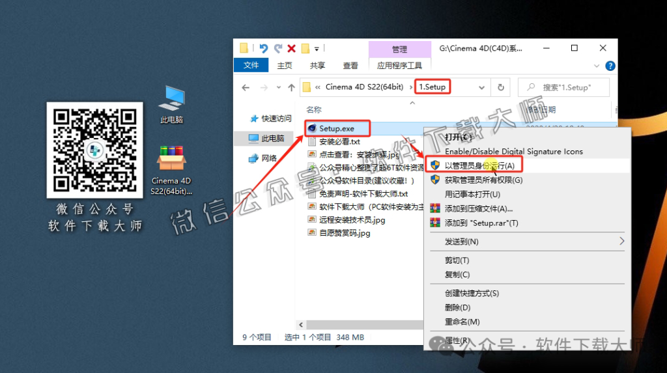The width and height of the screenshot is (667, 373).
Task: Select the Setup.exe file
Action: click(337, 128)
